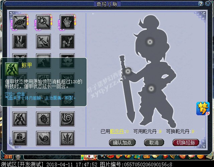The height and width of the screenshot is (167, 214).
Task: Select the gemstone skill icon
Action: (x=43, y=119)
